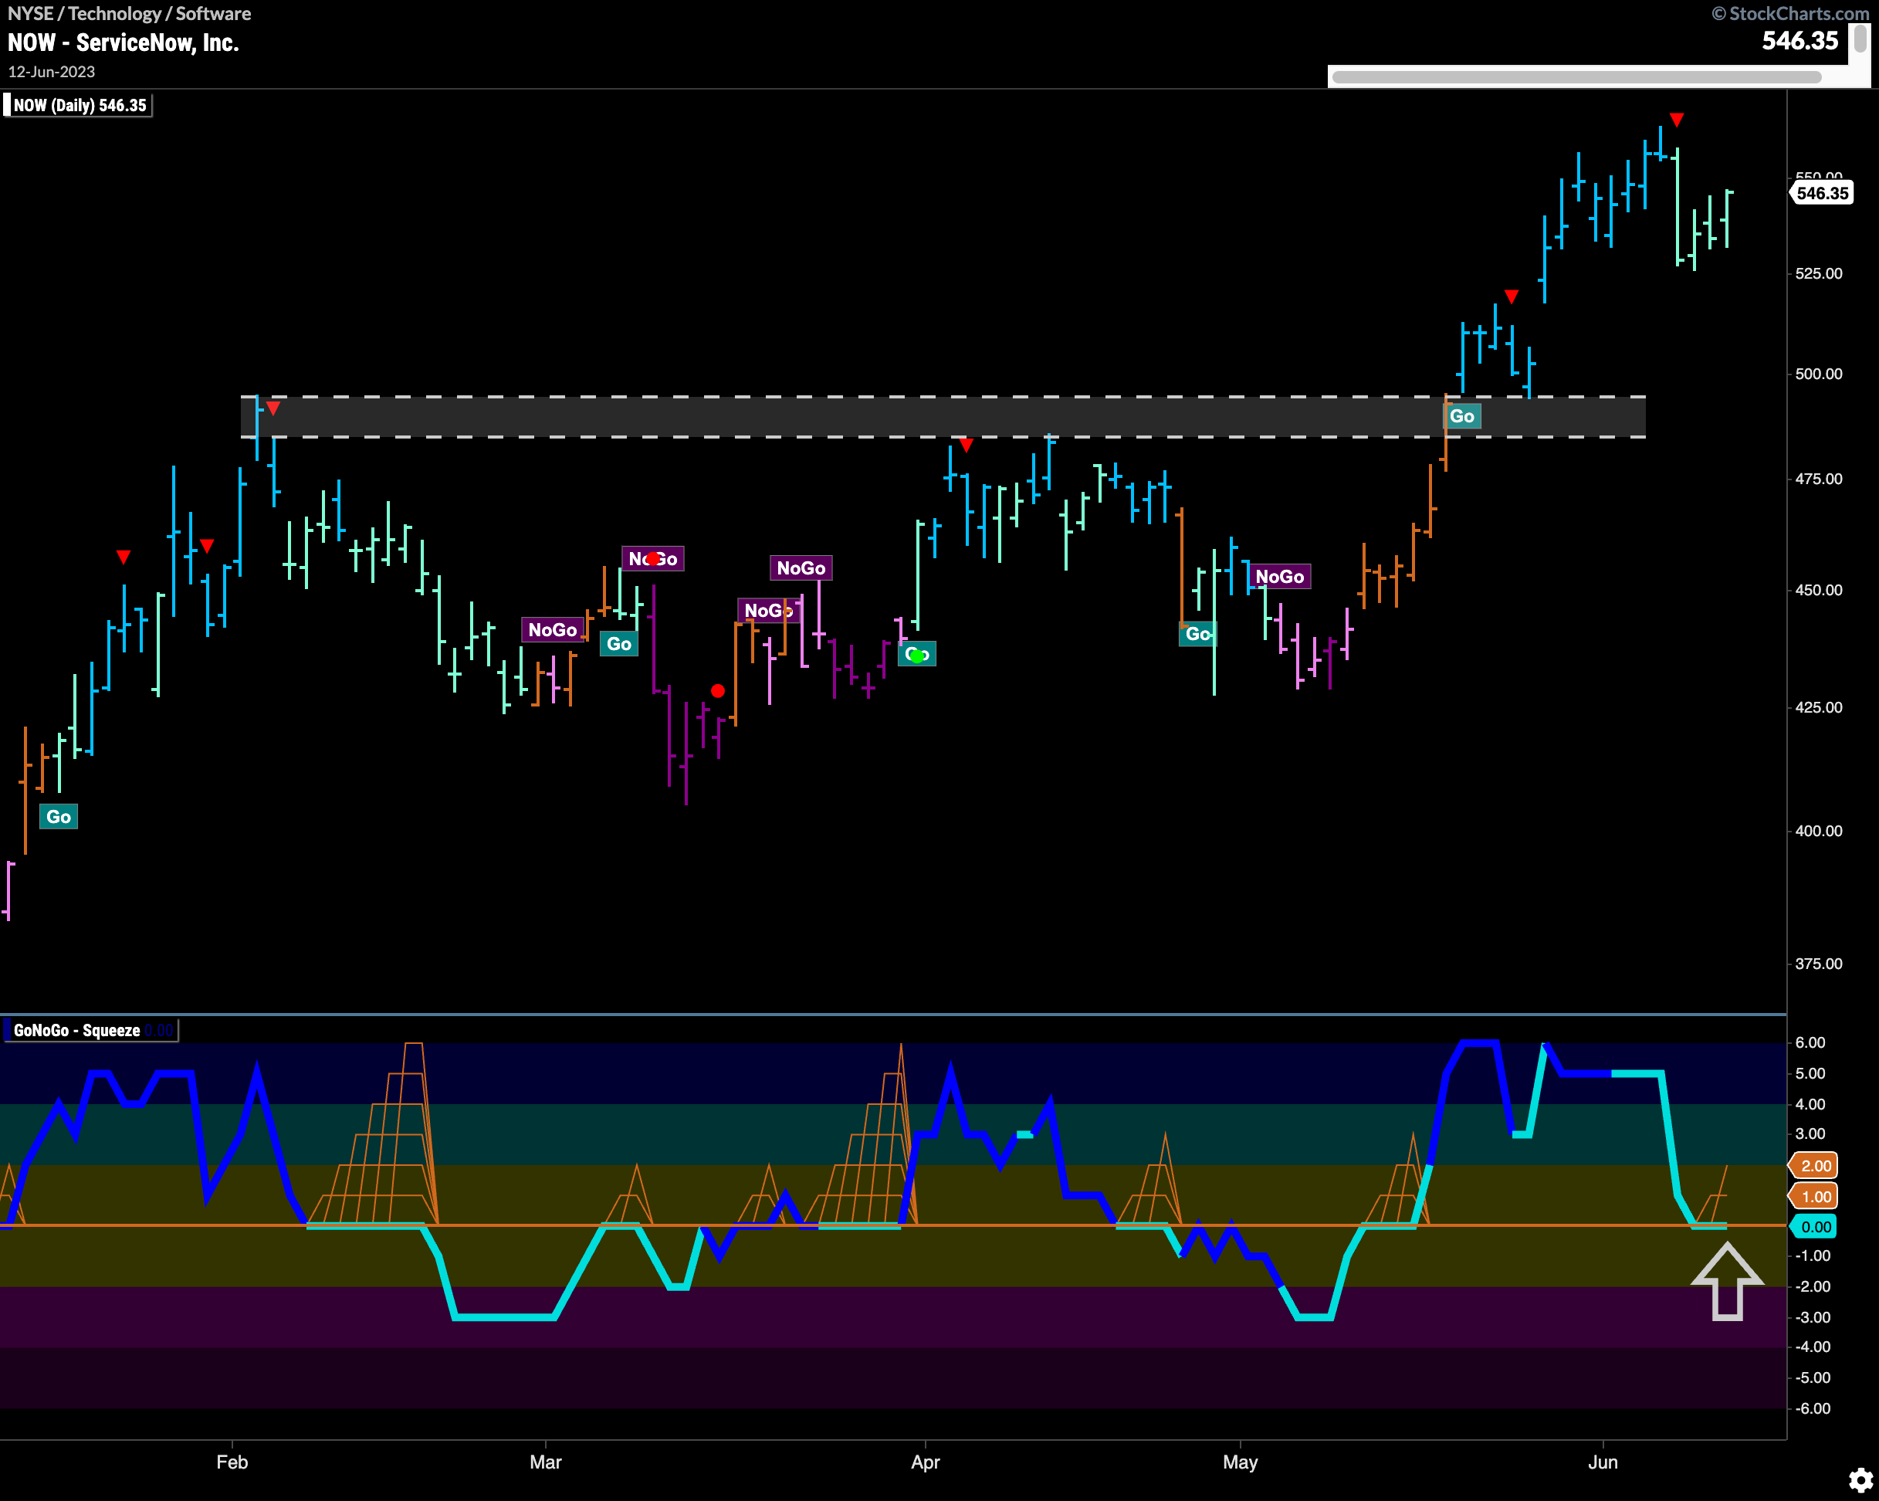Click the Go label with the green dot
Screen dimensions: 1879x1501
point(917,655)
